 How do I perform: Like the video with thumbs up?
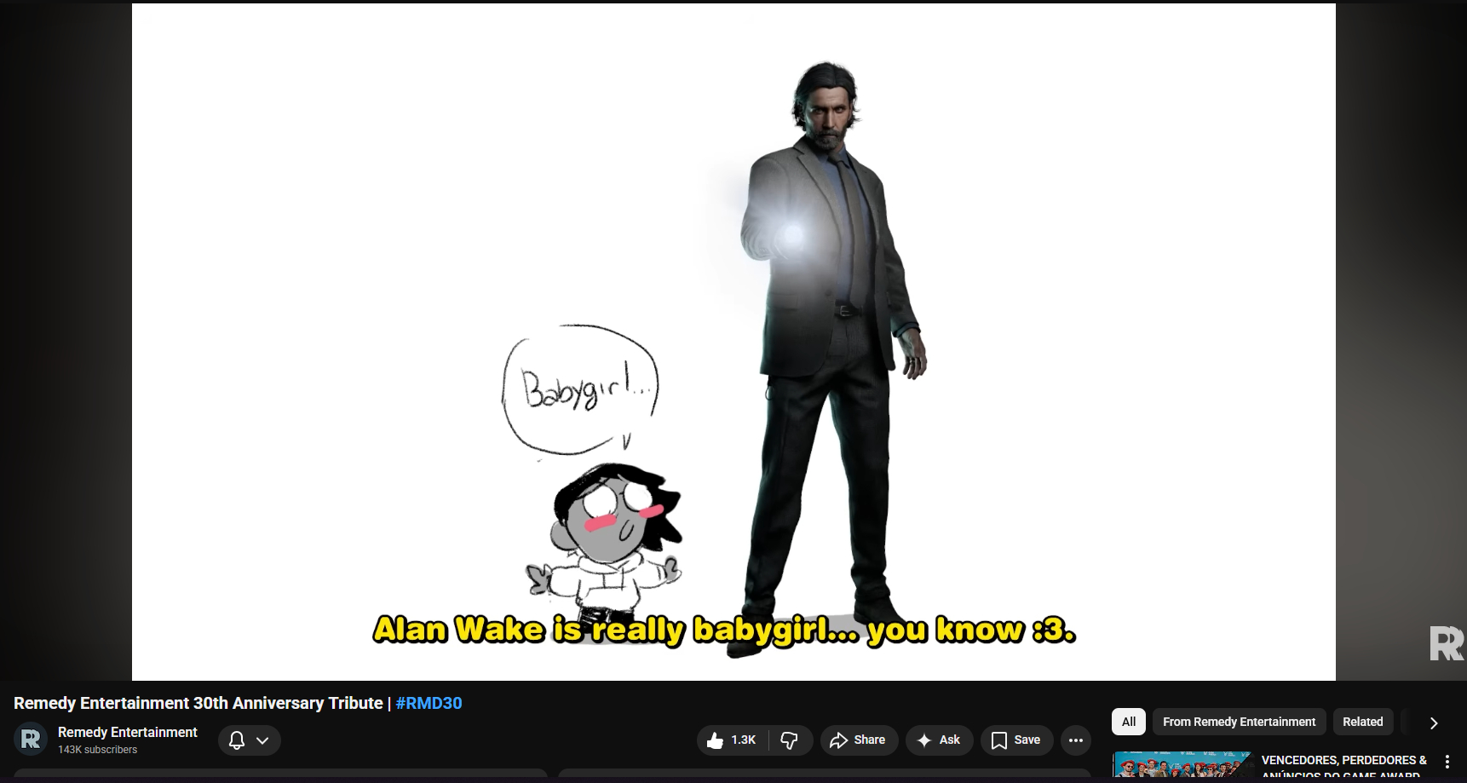[732, 740]
